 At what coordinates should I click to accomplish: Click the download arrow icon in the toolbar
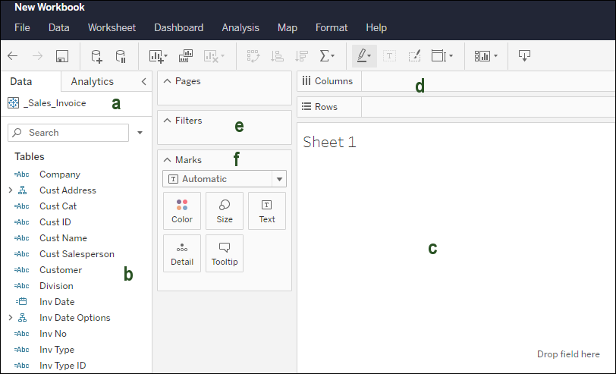(524, 55)
